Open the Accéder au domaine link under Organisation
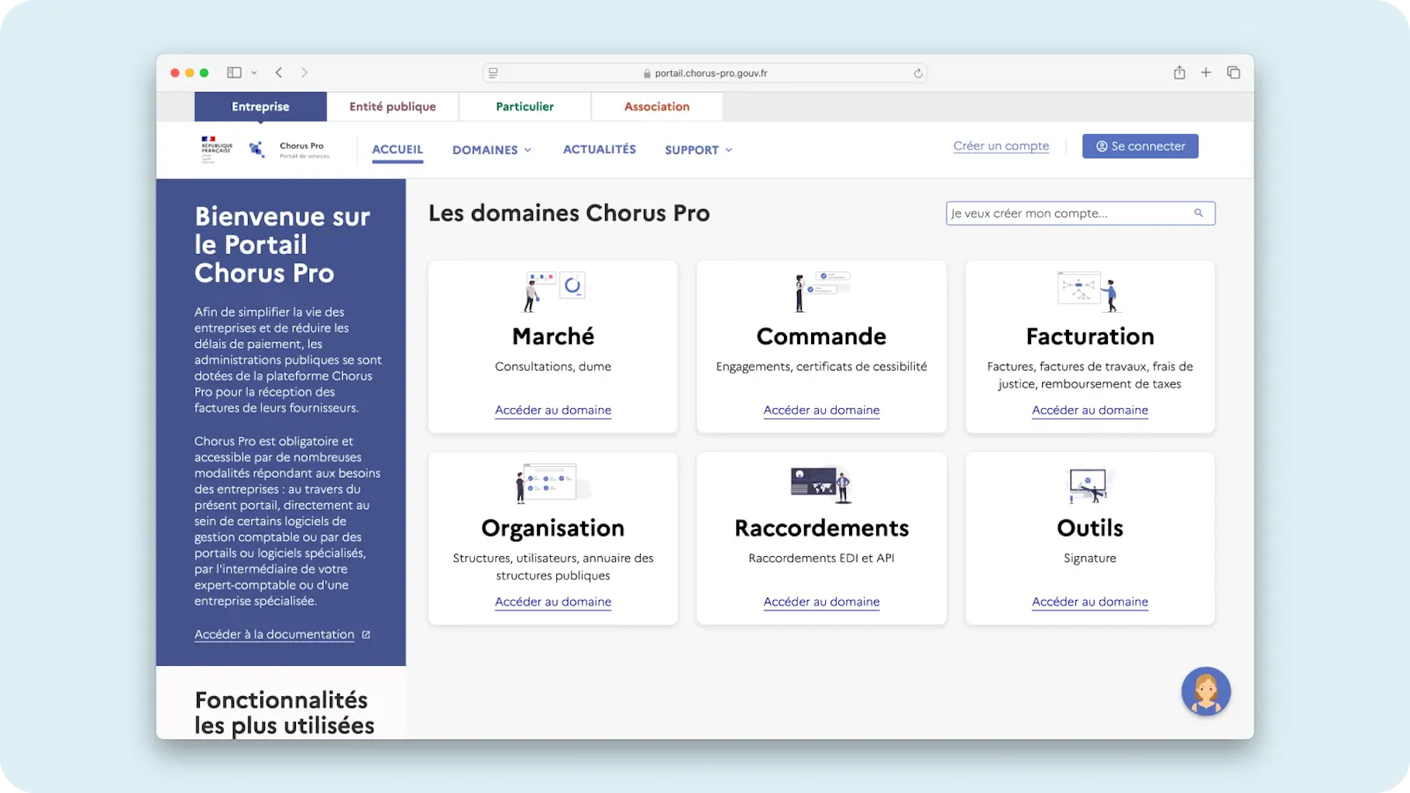Image resolution: width=1410 pixels, height=793 pixels. (553, 602)
